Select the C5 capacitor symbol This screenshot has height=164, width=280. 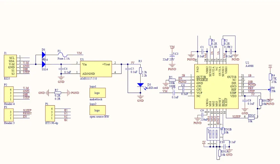128,69
